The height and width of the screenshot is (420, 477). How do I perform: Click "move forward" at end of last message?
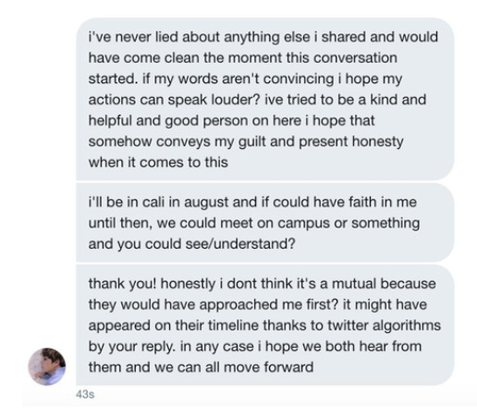click(268, 367)
